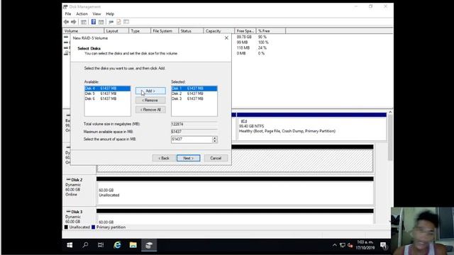
Task: Click the Forward arrow in the toolbar
Action: pos(74,22)
